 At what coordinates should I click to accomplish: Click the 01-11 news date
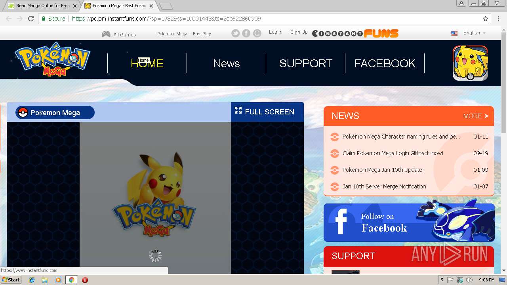pos(480,137)
